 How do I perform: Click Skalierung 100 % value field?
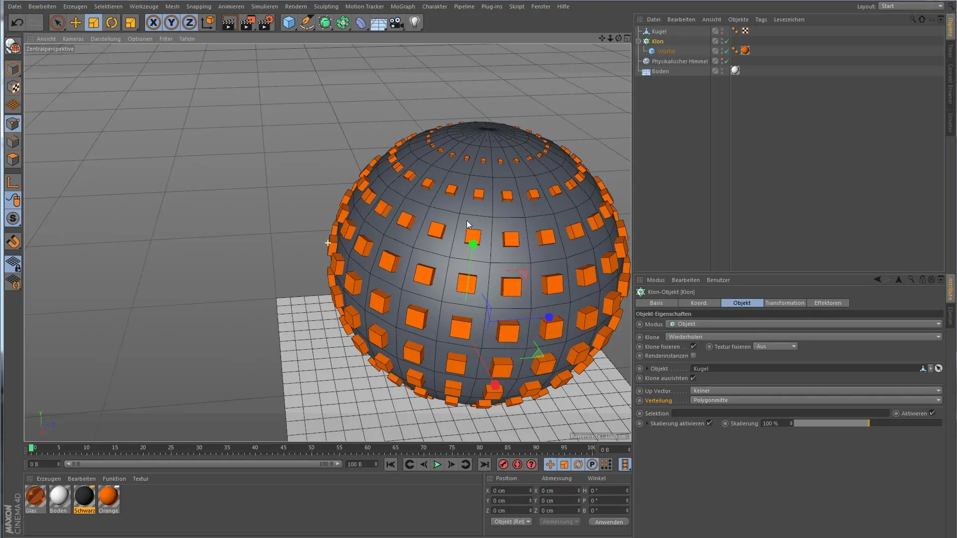tap(777, 423)
